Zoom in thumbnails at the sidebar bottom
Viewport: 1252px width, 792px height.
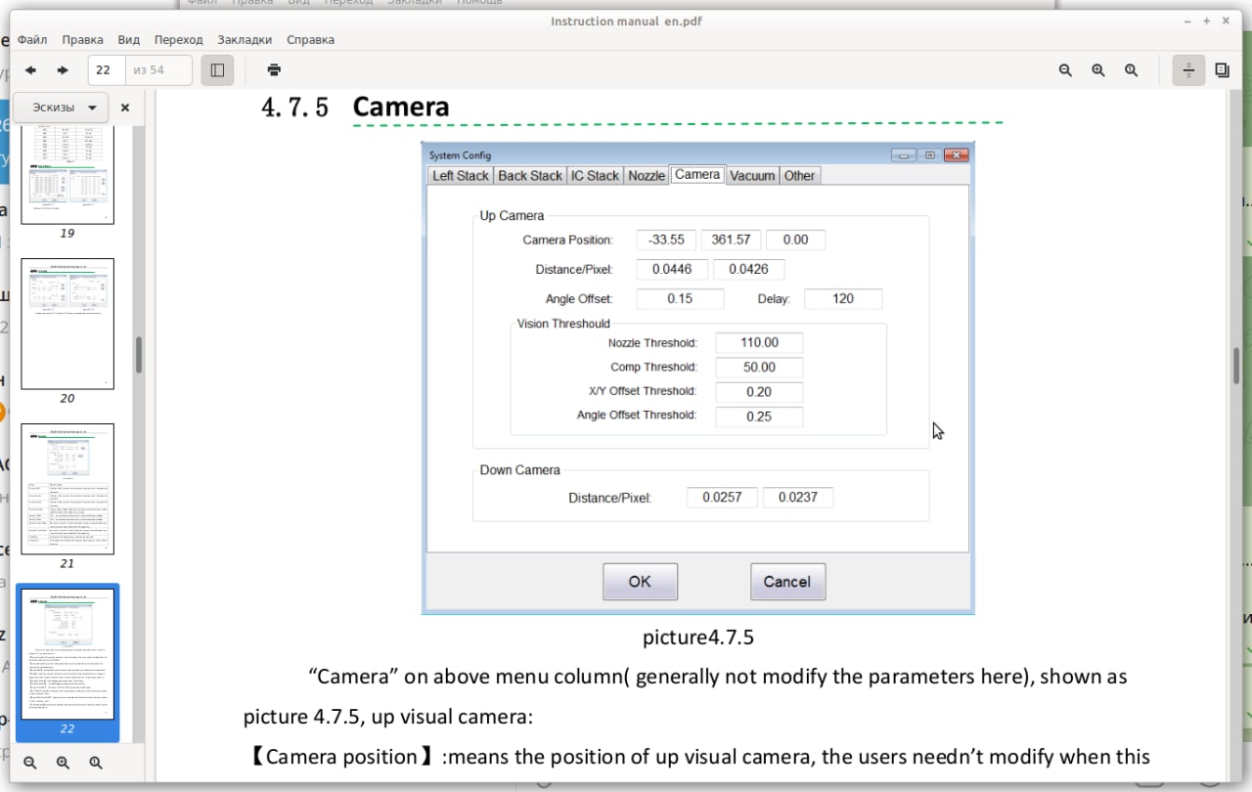pos(63,763)
